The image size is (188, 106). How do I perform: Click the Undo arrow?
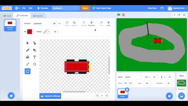(55, 24)
